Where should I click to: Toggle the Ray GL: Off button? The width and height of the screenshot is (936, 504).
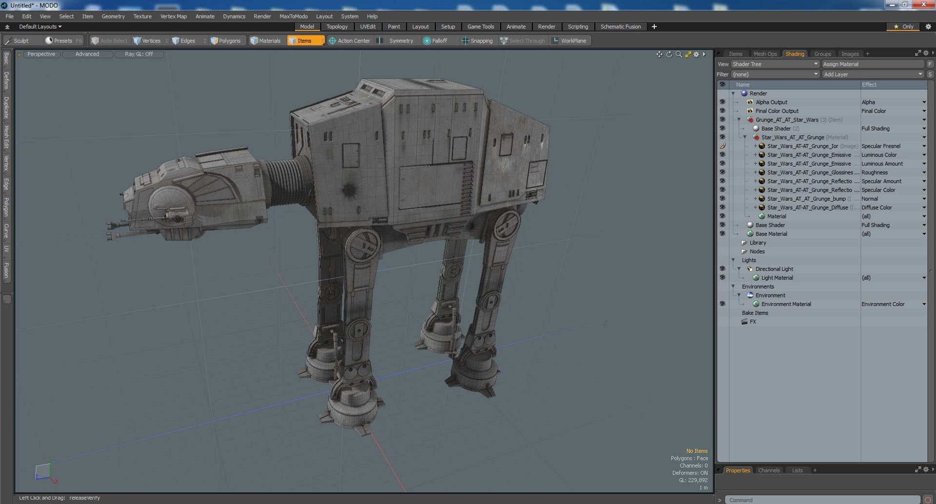[139, 54]
